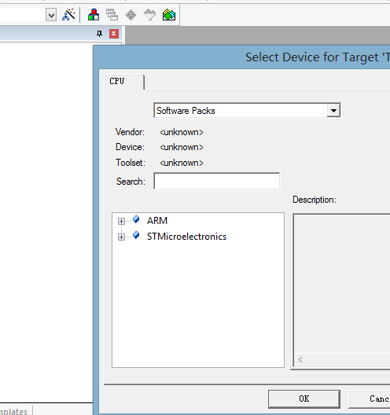Open the target selection dropdown in toolbar
The image size is (390, 415).
point(51,15)
